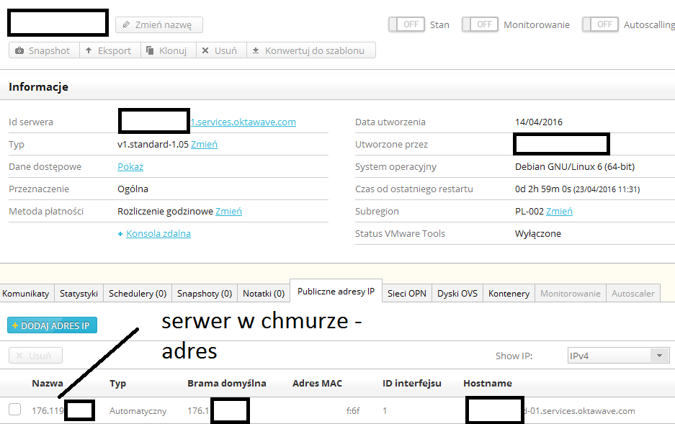Open the Statystyki tab
The height and width of the screenshot is (424, 675).
click(x=79, y=293)
